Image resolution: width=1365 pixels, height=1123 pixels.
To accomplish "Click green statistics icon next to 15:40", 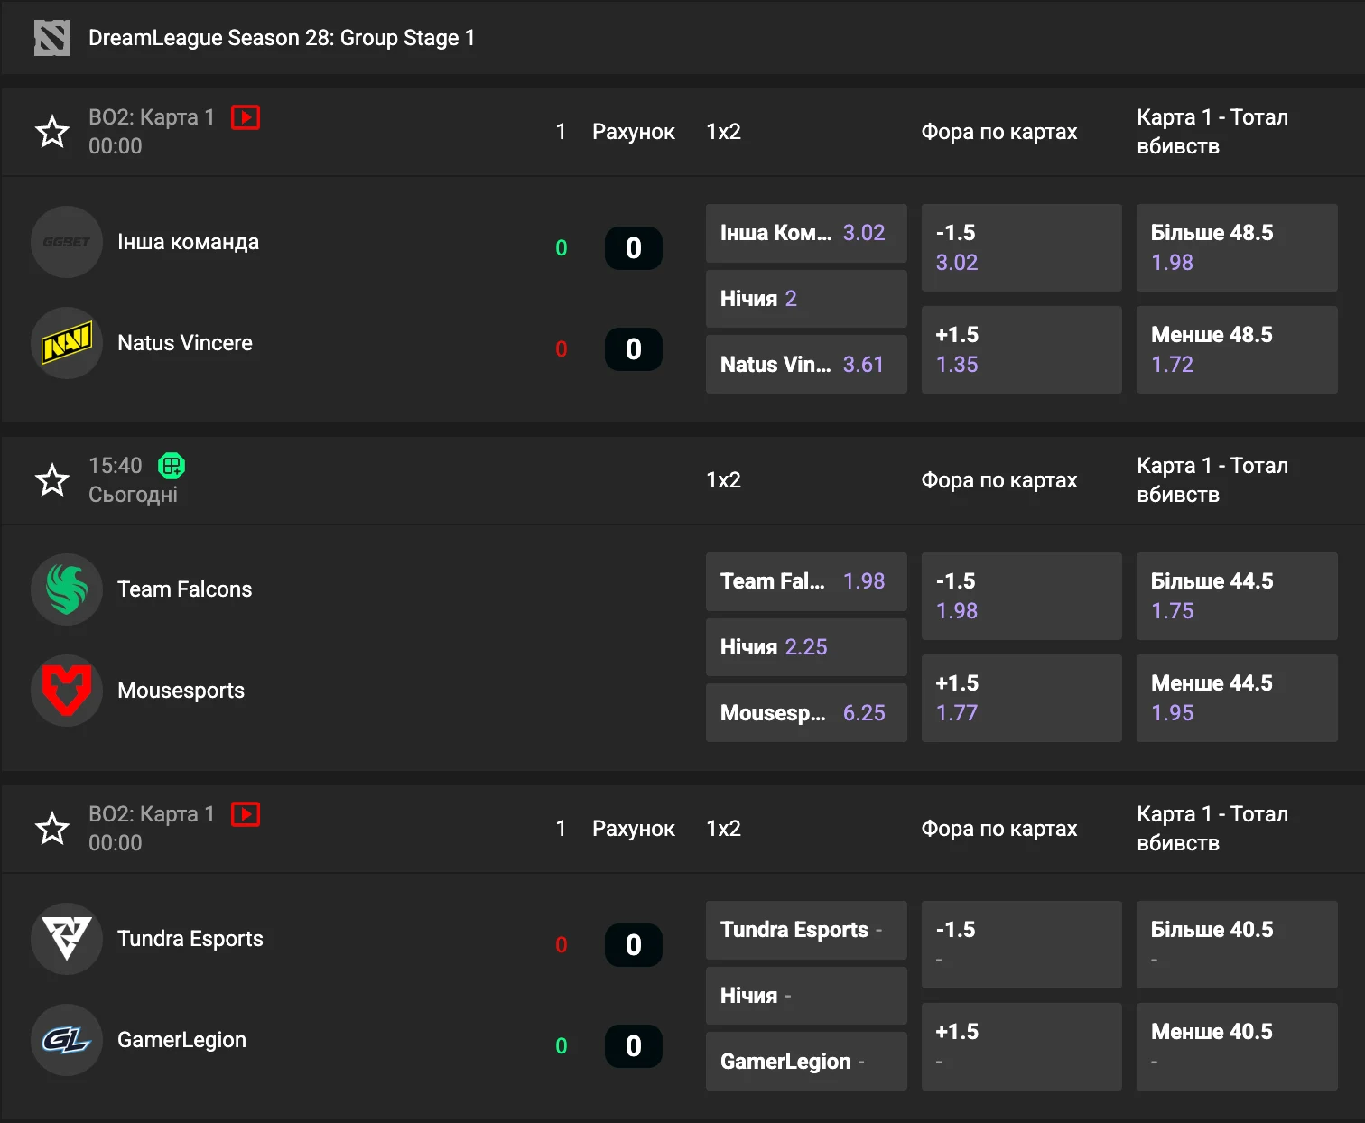I will coord(172,466).
